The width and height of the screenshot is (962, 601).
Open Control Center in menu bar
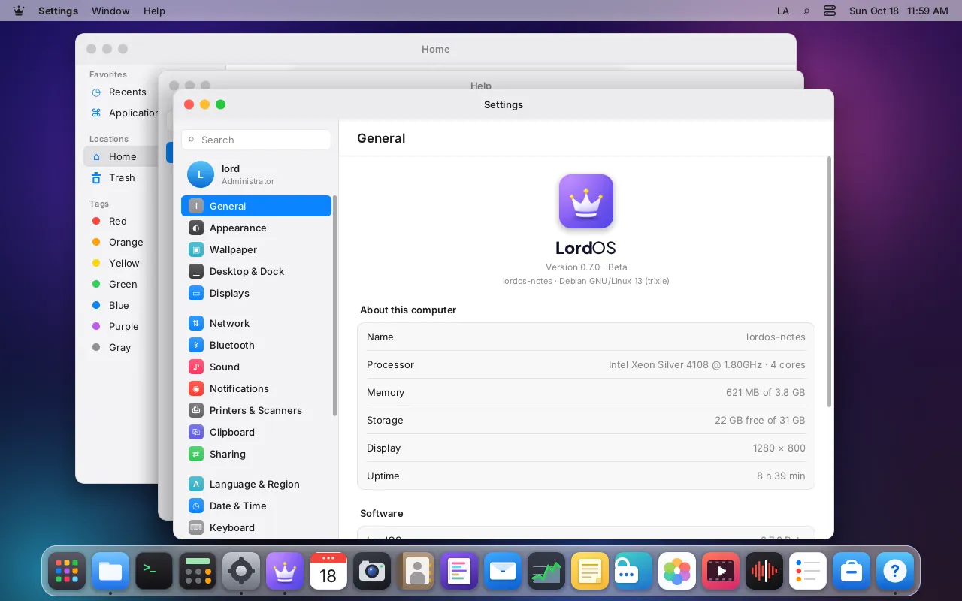coord(830,11)
